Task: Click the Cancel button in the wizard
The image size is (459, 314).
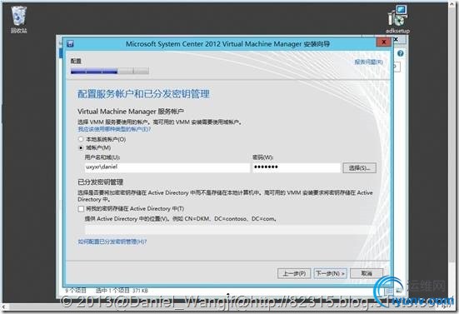Action: 367,273
